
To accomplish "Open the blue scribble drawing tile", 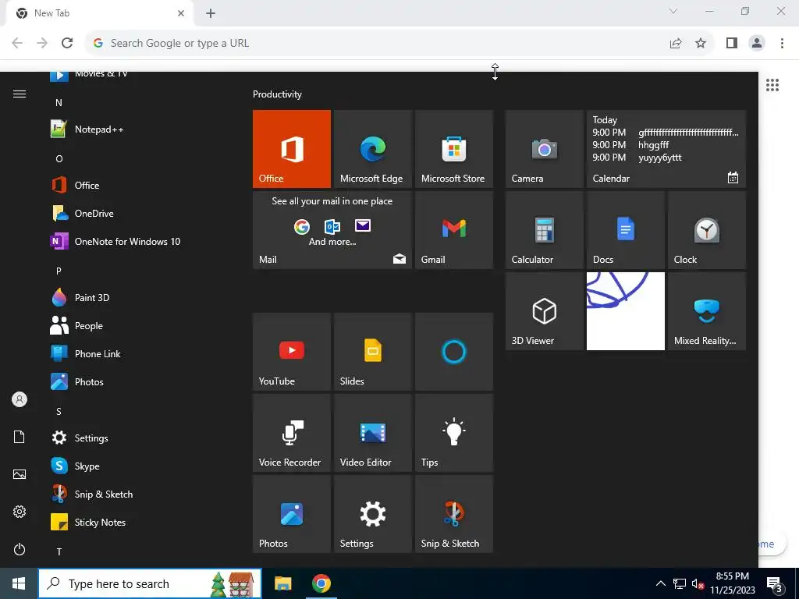I will point(626,310).
